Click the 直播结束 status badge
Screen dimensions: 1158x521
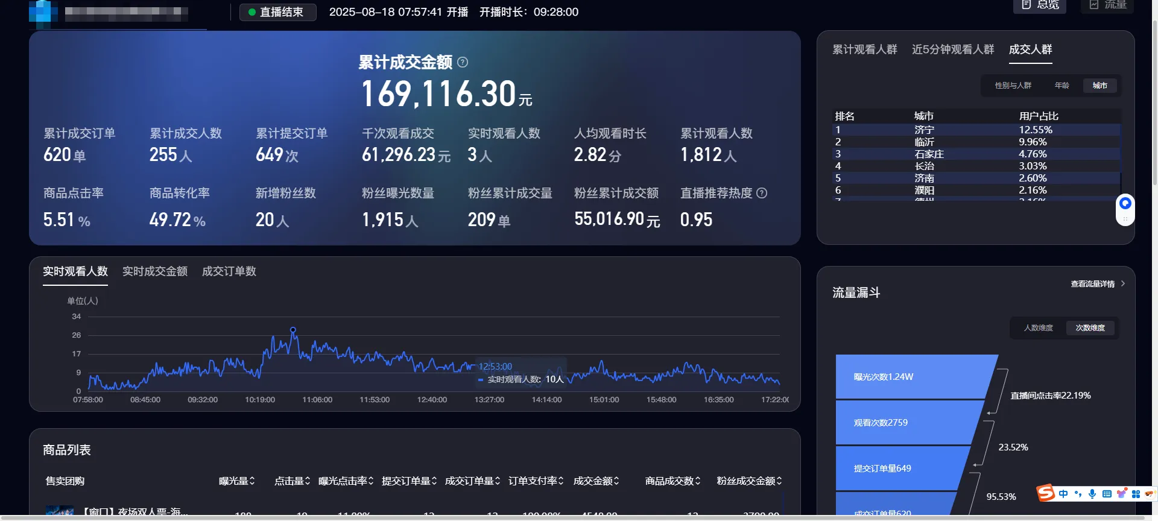[278, 12]
